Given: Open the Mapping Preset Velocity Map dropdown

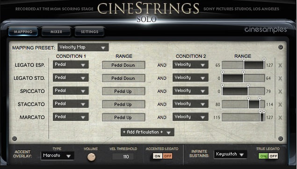Looking at the screenshot, I should (x=83, y=47).
